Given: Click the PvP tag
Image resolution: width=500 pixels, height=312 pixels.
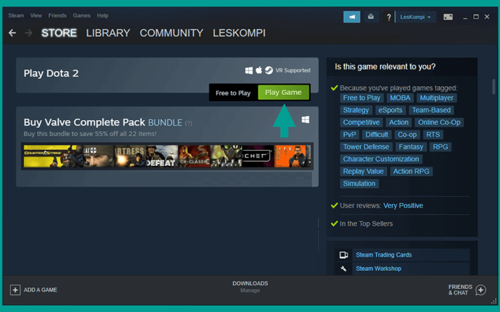Looking at the screenshot, I should 349,135.
